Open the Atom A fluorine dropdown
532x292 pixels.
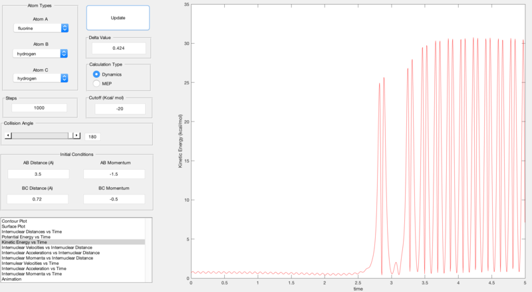tap(41, 28)
